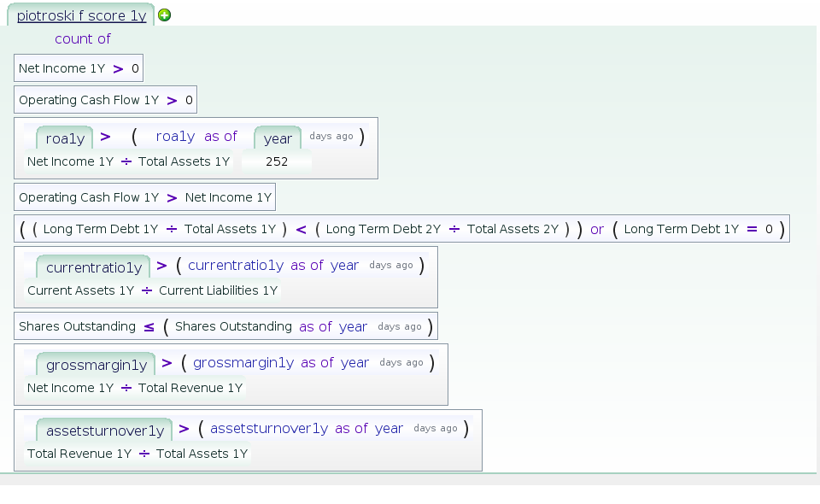The width and height of the screenshot is (820, 504).
Task: Click 'days ago' in Shares Outstanding row
Action: point(400,326)
